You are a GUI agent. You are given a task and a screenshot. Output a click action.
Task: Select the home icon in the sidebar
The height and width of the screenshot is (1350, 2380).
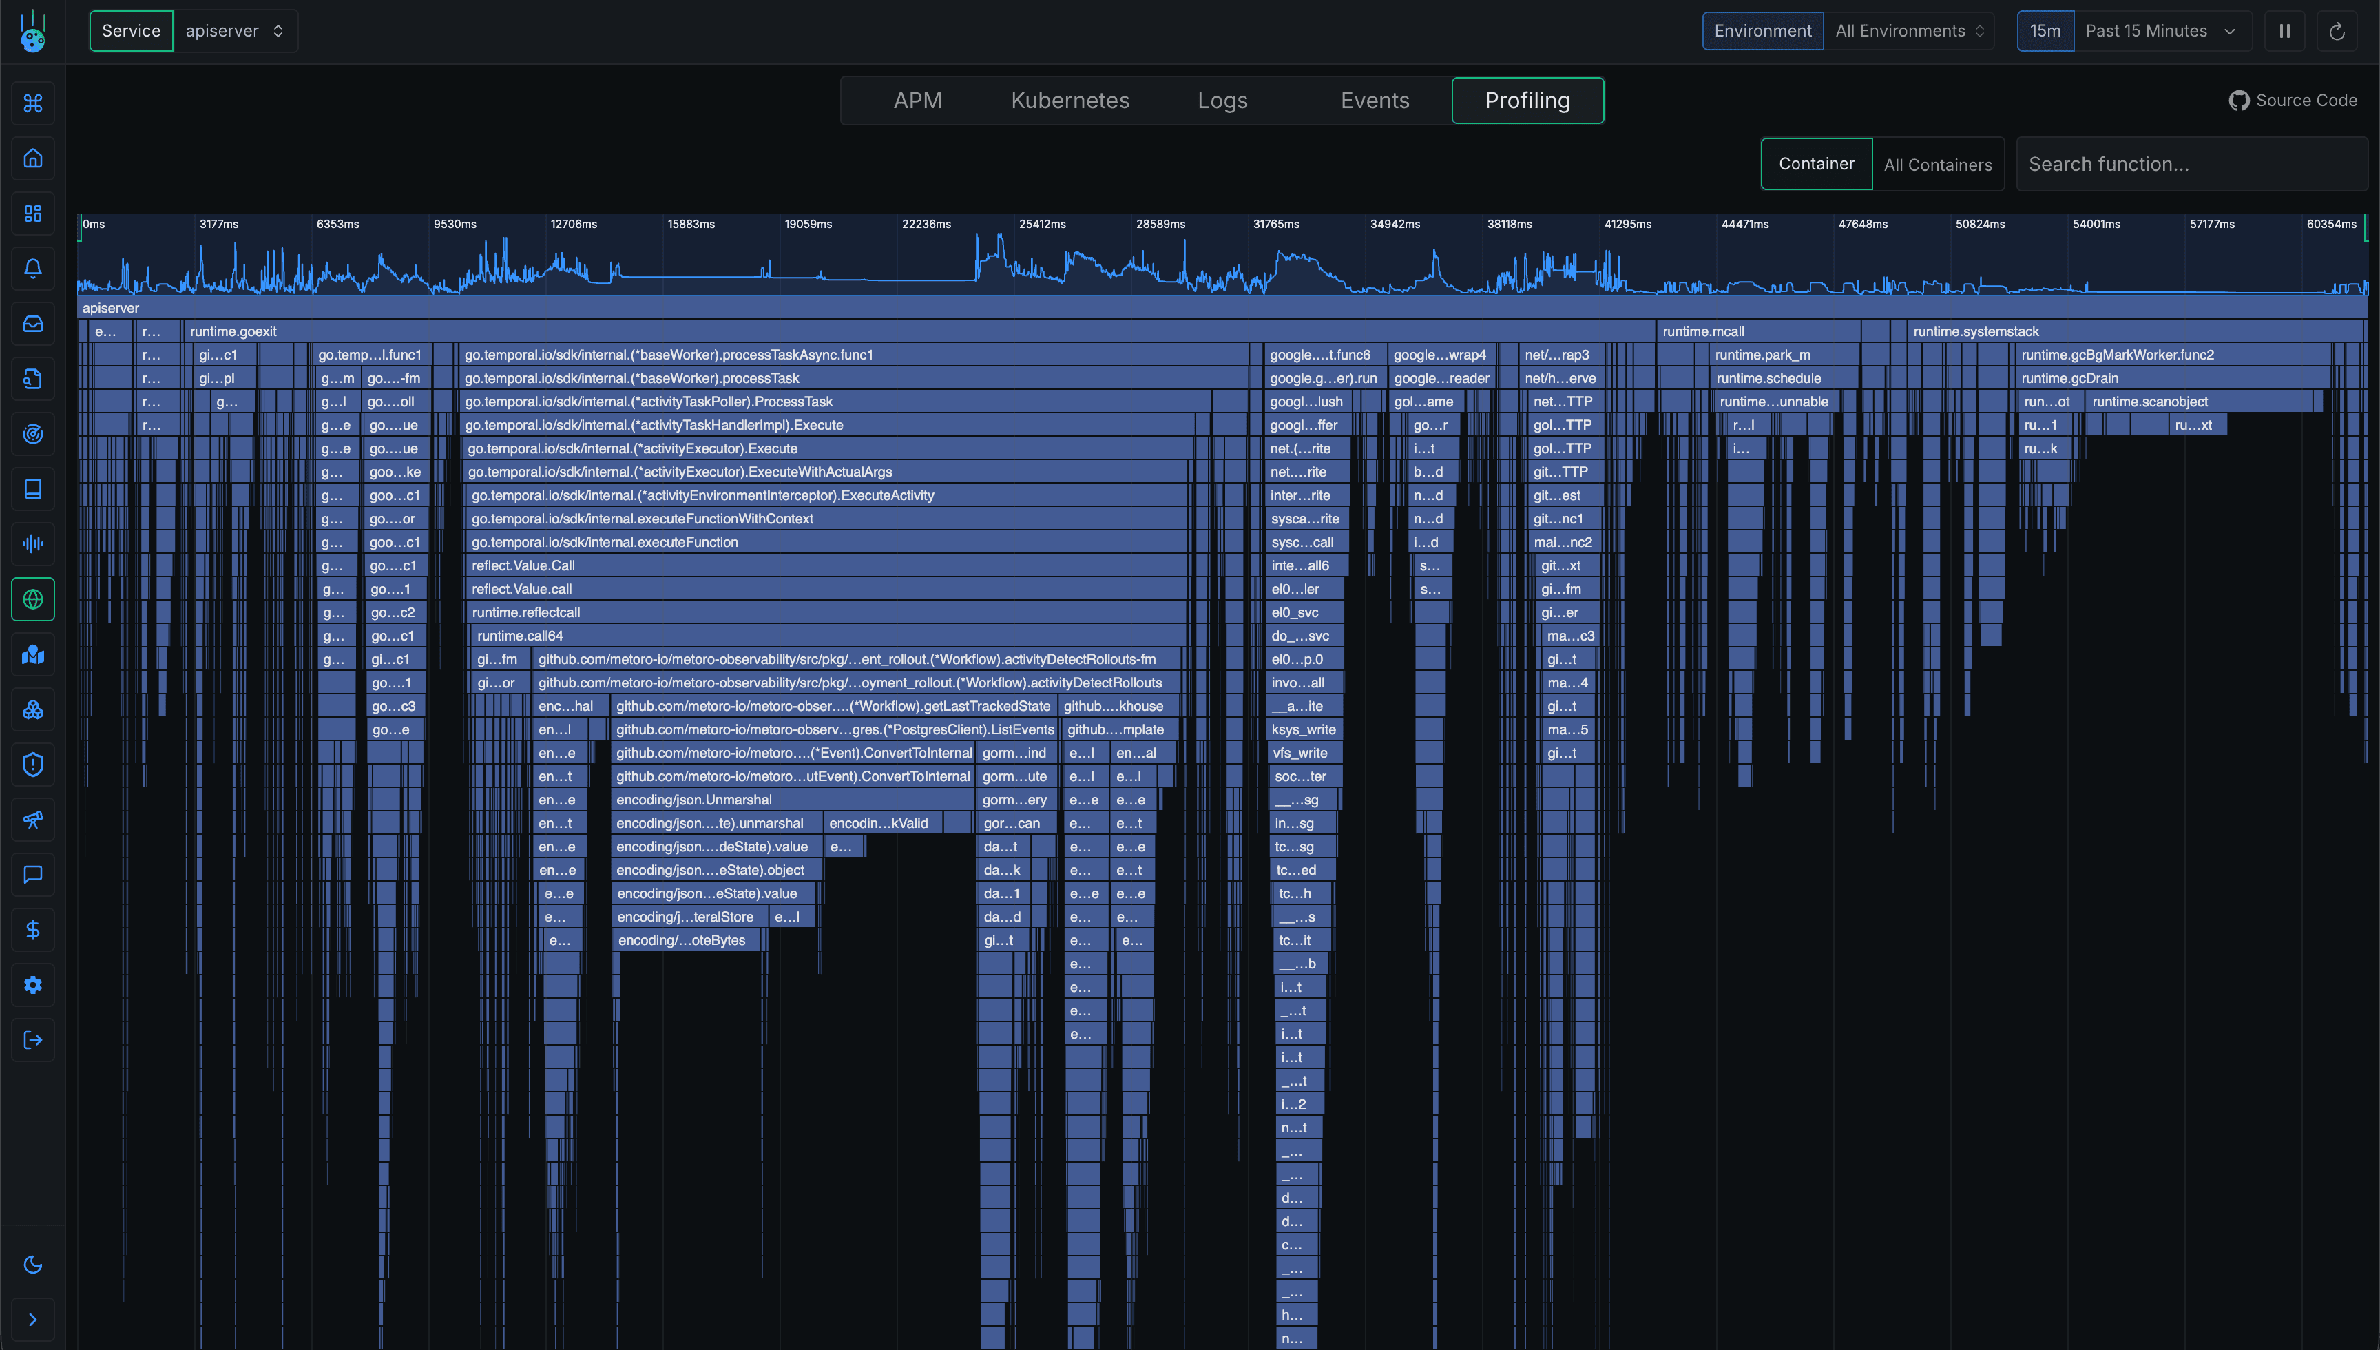32,158
